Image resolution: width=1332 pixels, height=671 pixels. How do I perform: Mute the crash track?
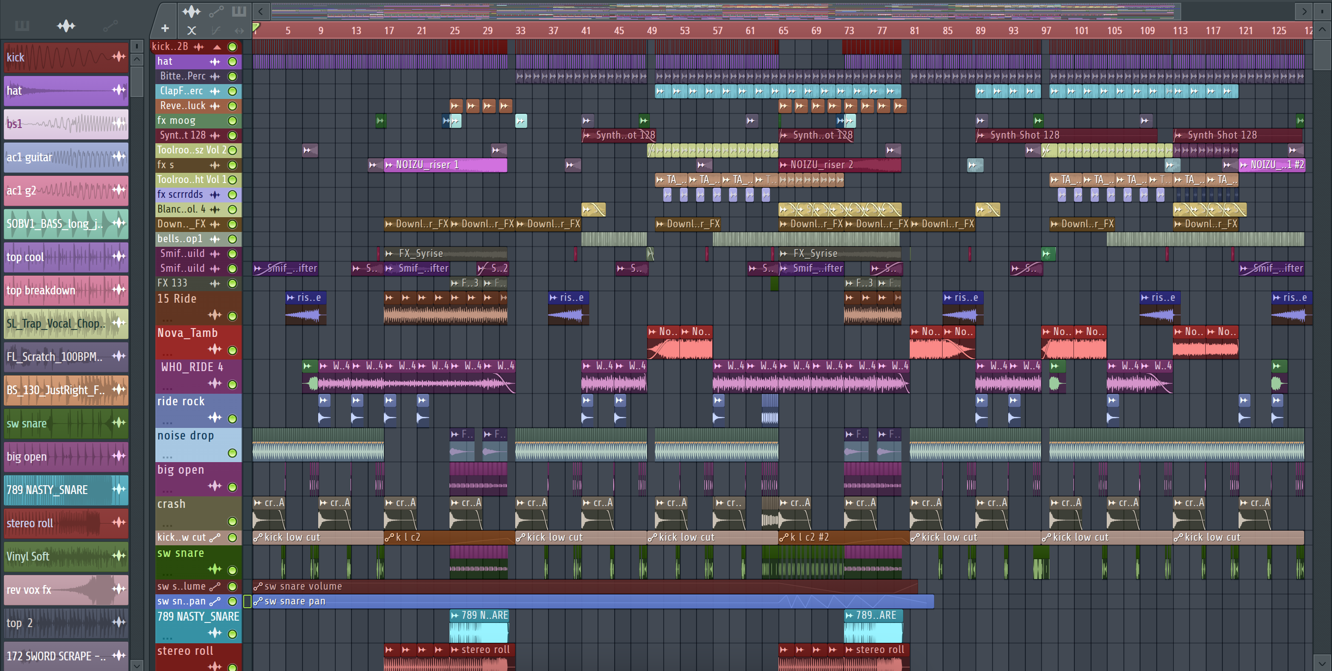click(x=233, y=521)
